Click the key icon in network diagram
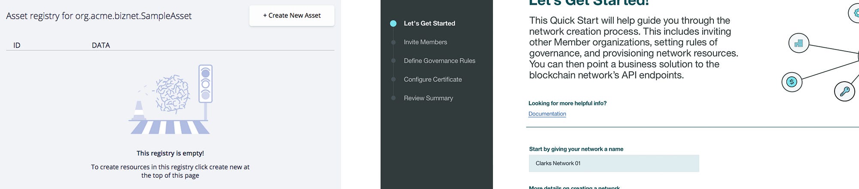Image resolution: width=859 pixels, height=189 pixels. pyautogui.click(x=844, y=91)
